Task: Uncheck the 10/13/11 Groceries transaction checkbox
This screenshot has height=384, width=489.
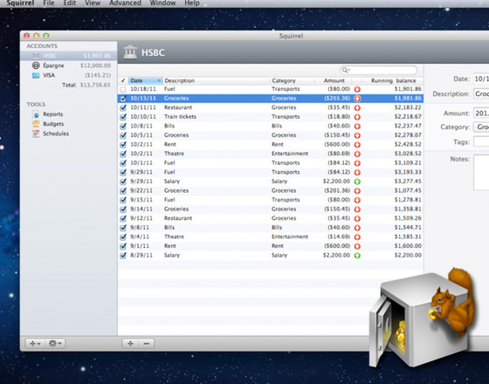Action: tap(123, 99)
